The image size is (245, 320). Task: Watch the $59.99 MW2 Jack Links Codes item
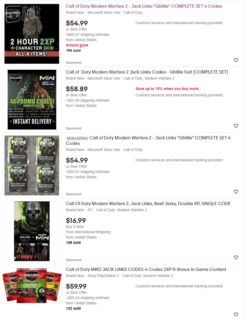[236, 314]
